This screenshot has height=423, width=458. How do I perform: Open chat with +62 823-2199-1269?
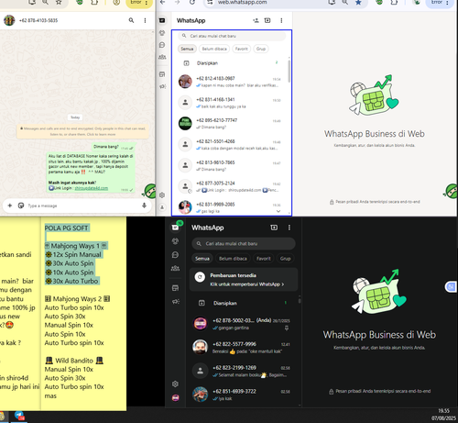(x=244, y=371)
